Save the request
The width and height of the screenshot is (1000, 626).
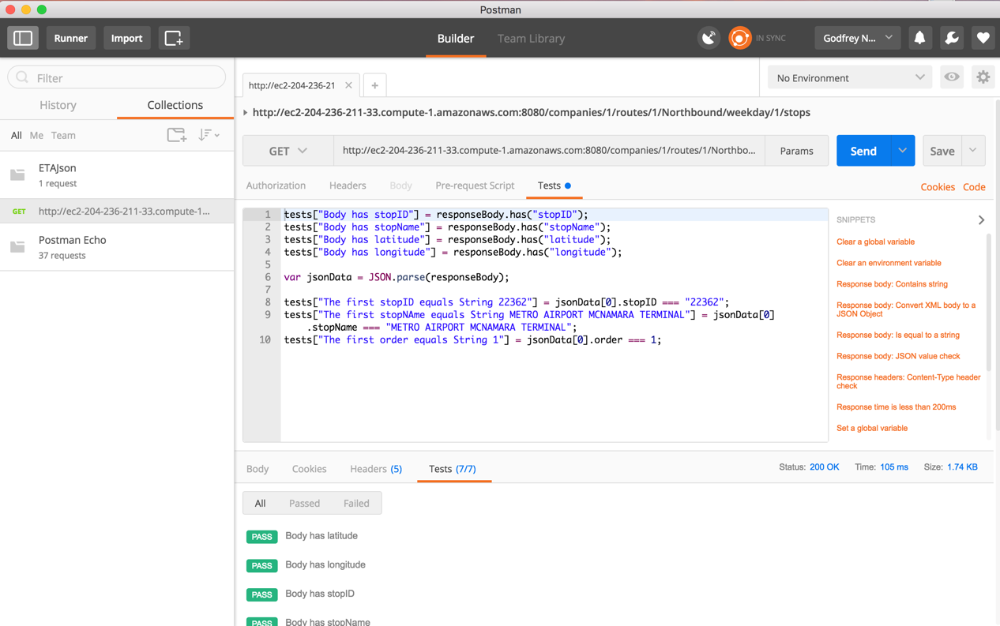pos(942,151)
